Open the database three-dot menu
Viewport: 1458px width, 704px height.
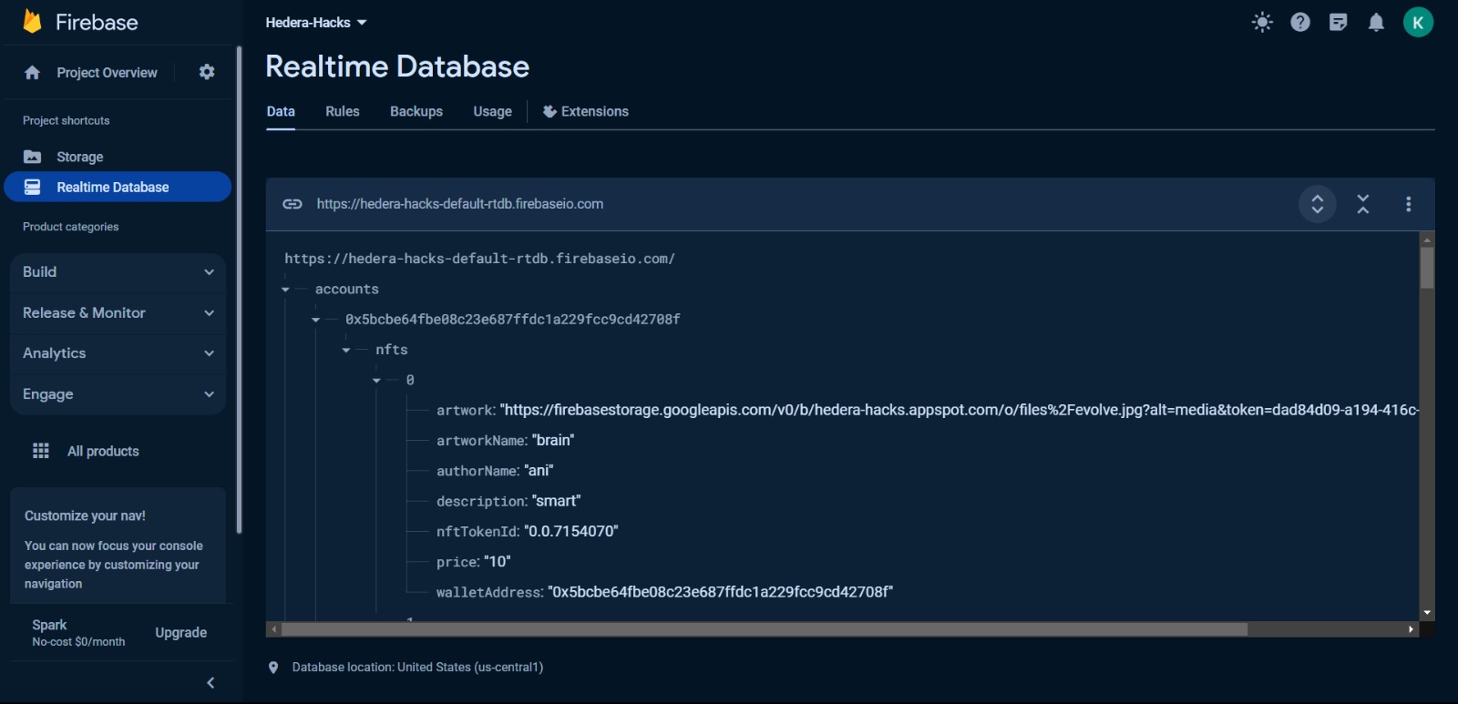point(1409,204)
